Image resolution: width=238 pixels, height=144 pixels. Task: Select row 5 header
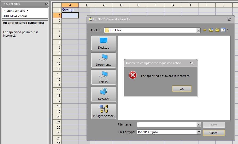click(x=57, y=37)
